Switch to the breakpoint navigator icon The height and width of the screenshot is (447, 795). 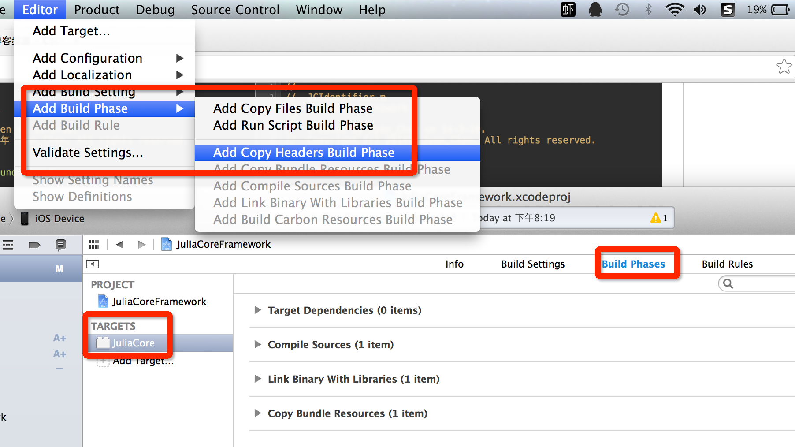pos(34,245)
